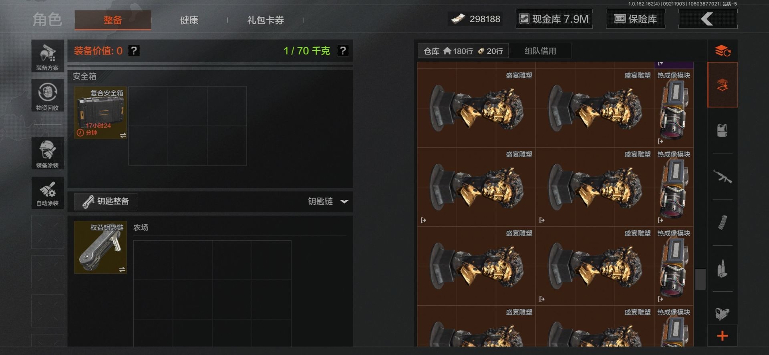Click the auto-sort warehouse icon
The height and width of the screenshot is (355, 769).
(x=723, y=51)
